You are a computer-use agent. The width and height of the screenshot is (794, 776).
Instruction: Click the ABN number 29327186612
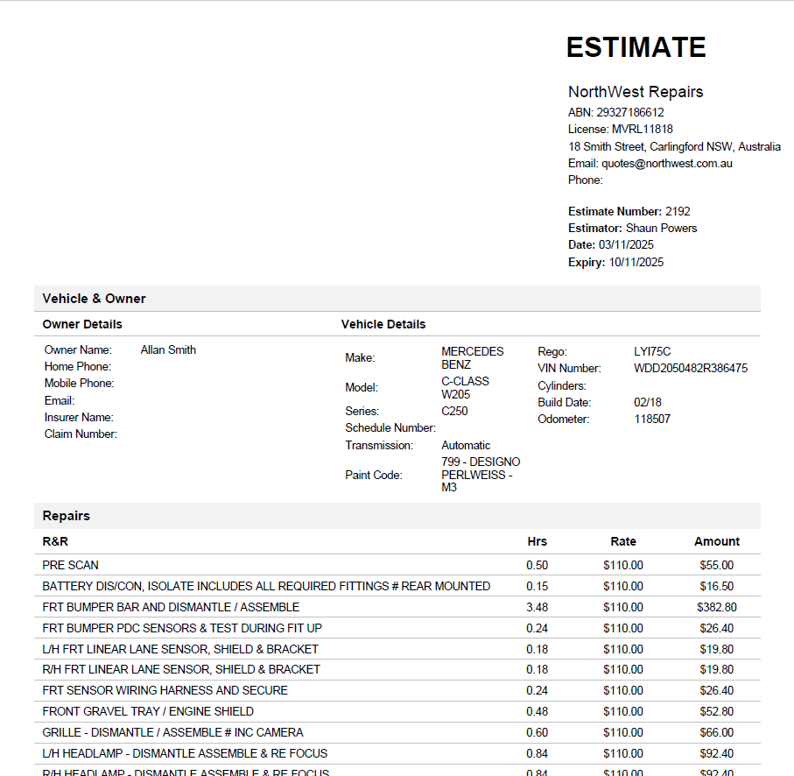630,112
